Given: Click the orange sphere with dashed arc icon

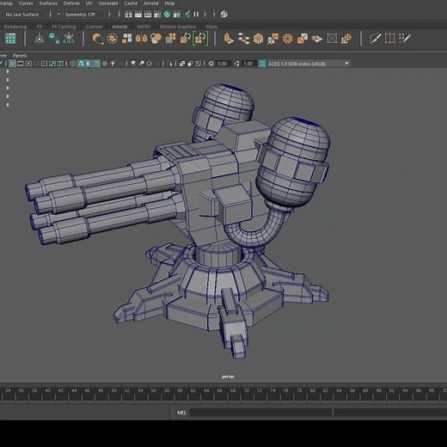Looking at the screenshot, I should (97, 38).
